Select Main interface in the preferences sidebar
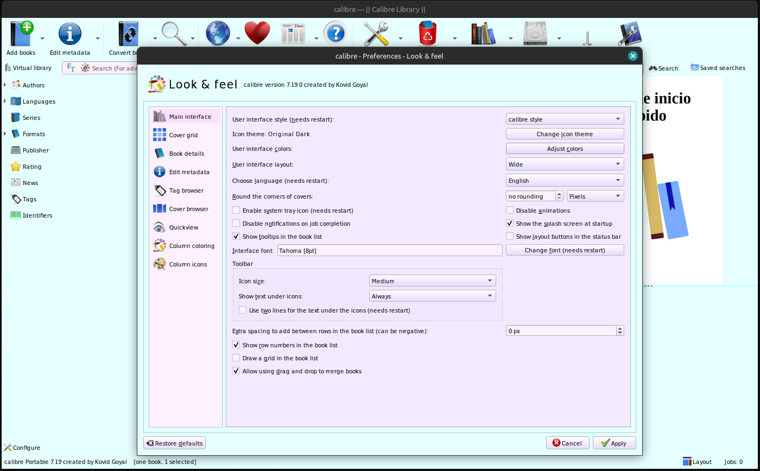Image resolution: width=760 pixels, height=471 pixels. 185,117
